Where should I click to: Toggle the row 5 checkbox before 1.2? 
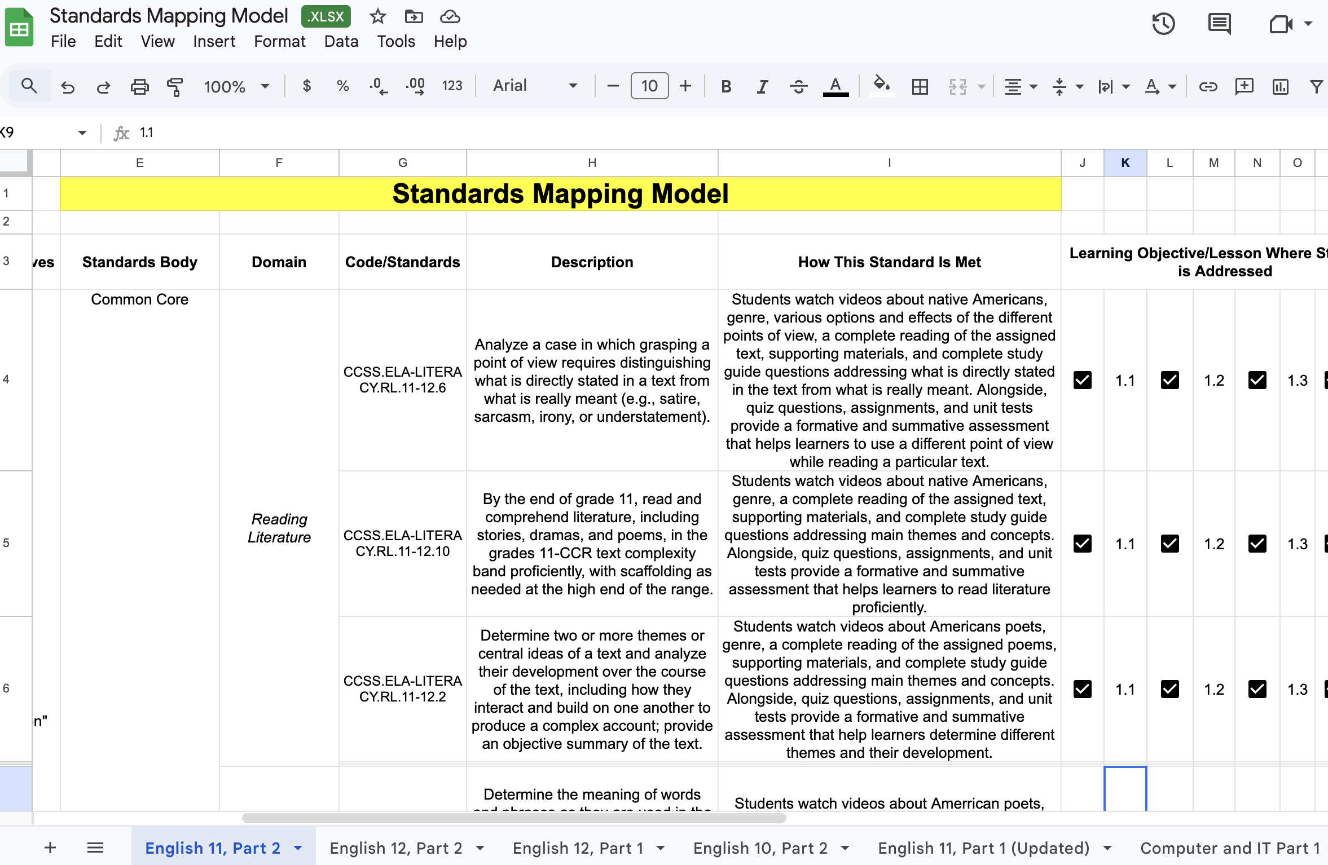pos(1169,544)
